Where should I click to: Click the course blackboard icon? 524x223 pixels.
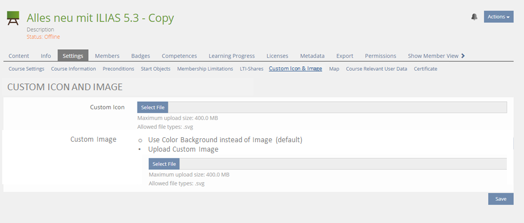click(x=13, y=19)
